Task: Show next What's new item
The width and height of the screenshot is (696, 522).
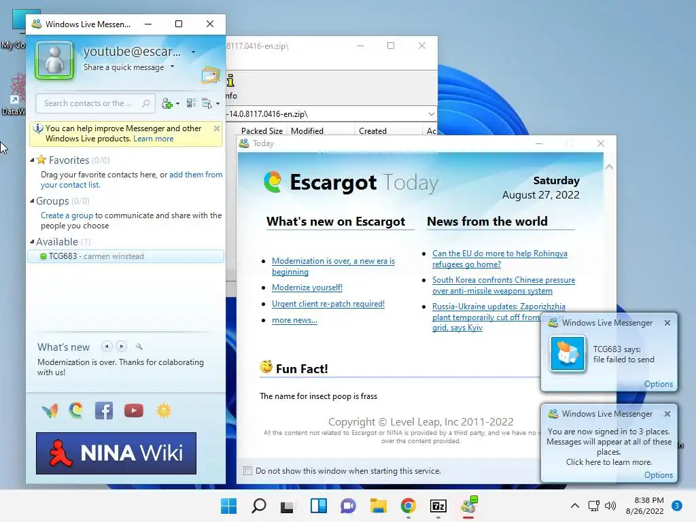Action: [121, 346]
